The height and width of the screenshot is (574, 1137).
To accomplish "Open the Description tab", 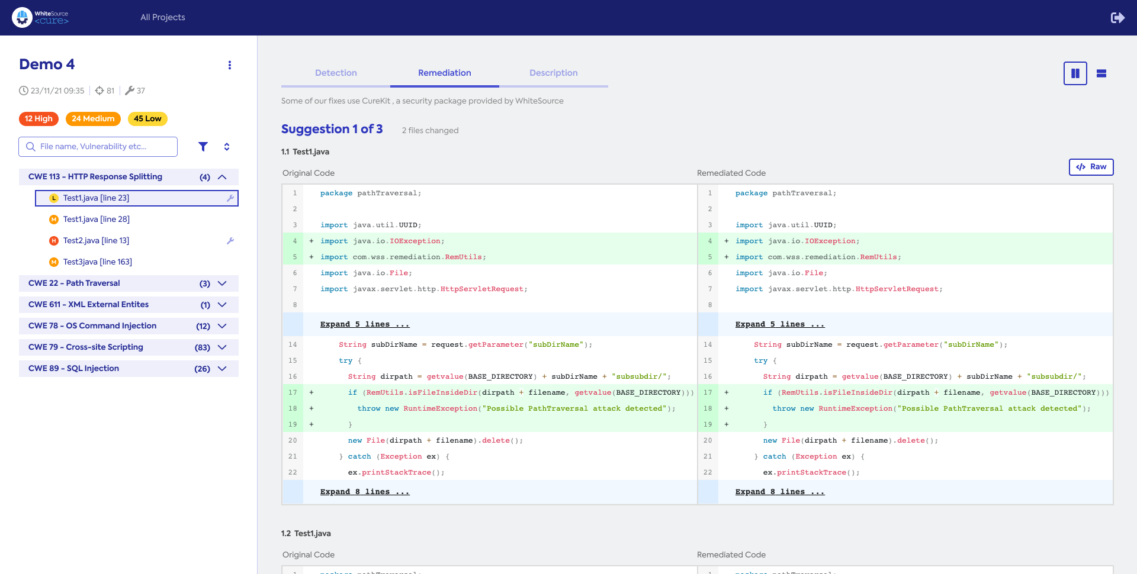I will click(553, 73).
